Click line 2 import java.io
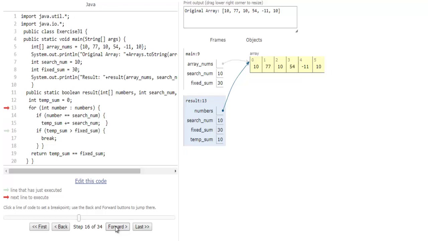The height and width of the screenshot is (241, 428). (42, 24)
